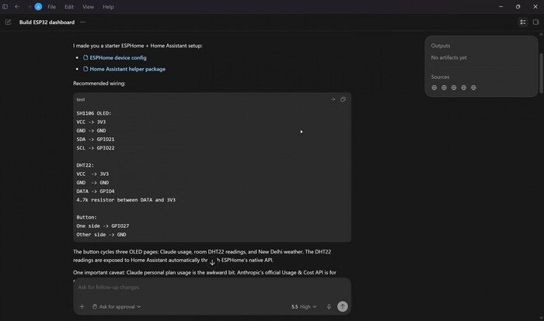Minimize the application window
Viewport: 544px width, 321px height.
click(x=500, y=6)
